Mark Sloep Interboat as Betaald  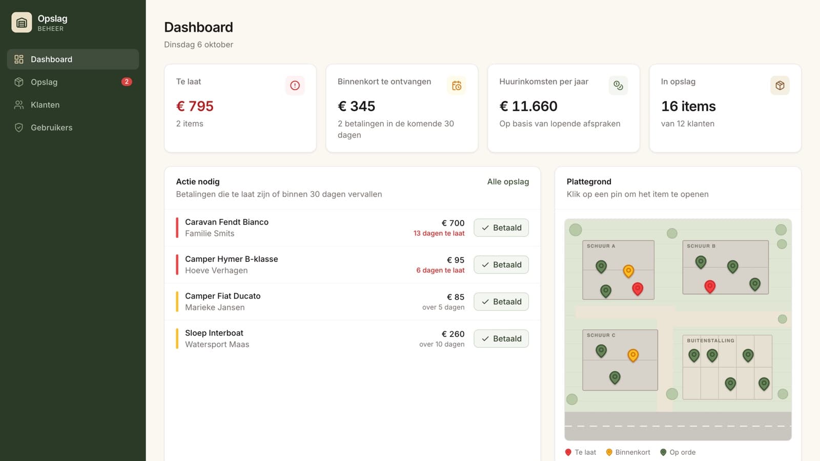(501, 339)
